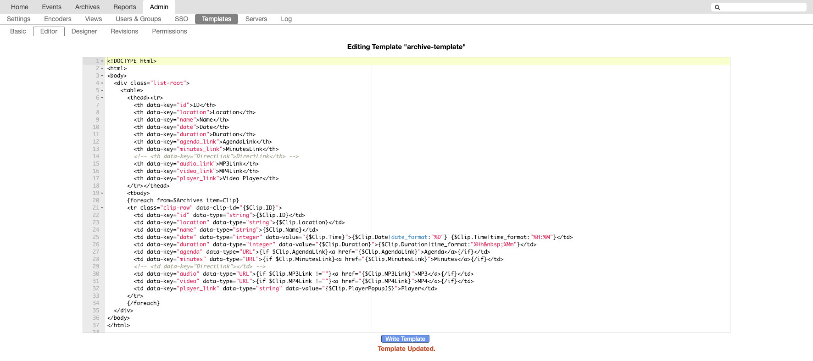Open the Servers admin section
The height and width of the screenshot is (361, 813).
pos(256,19)
